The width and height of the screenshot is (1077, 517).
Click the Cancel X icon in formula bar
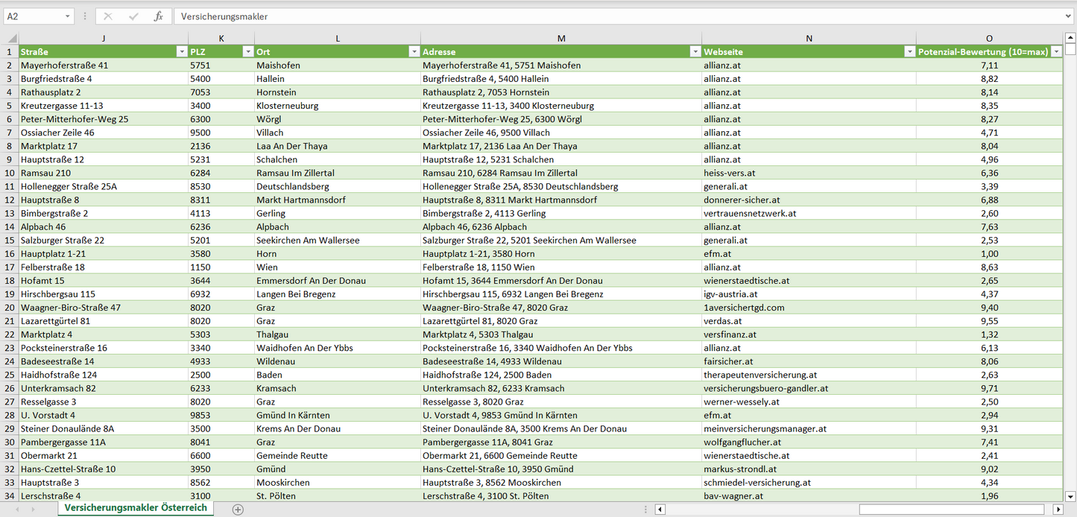[108, 16]
